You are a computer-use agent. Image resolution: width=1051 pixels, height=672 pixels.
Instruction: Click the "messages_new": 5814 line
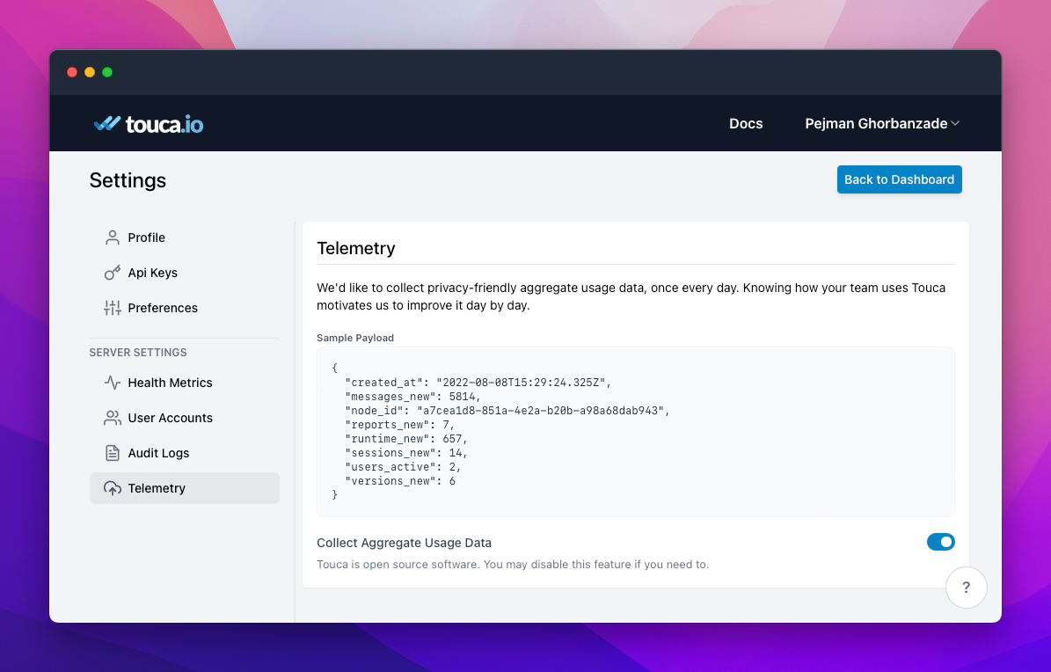tap(412, 397)
